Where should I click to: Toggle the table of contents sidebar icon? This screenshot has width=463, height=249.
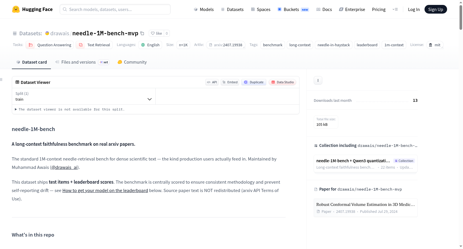[x=1, y=80]
